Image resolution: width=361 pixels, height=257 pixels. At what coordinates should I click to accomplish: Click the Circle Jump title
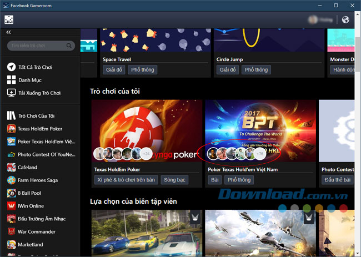coord(229,59)
